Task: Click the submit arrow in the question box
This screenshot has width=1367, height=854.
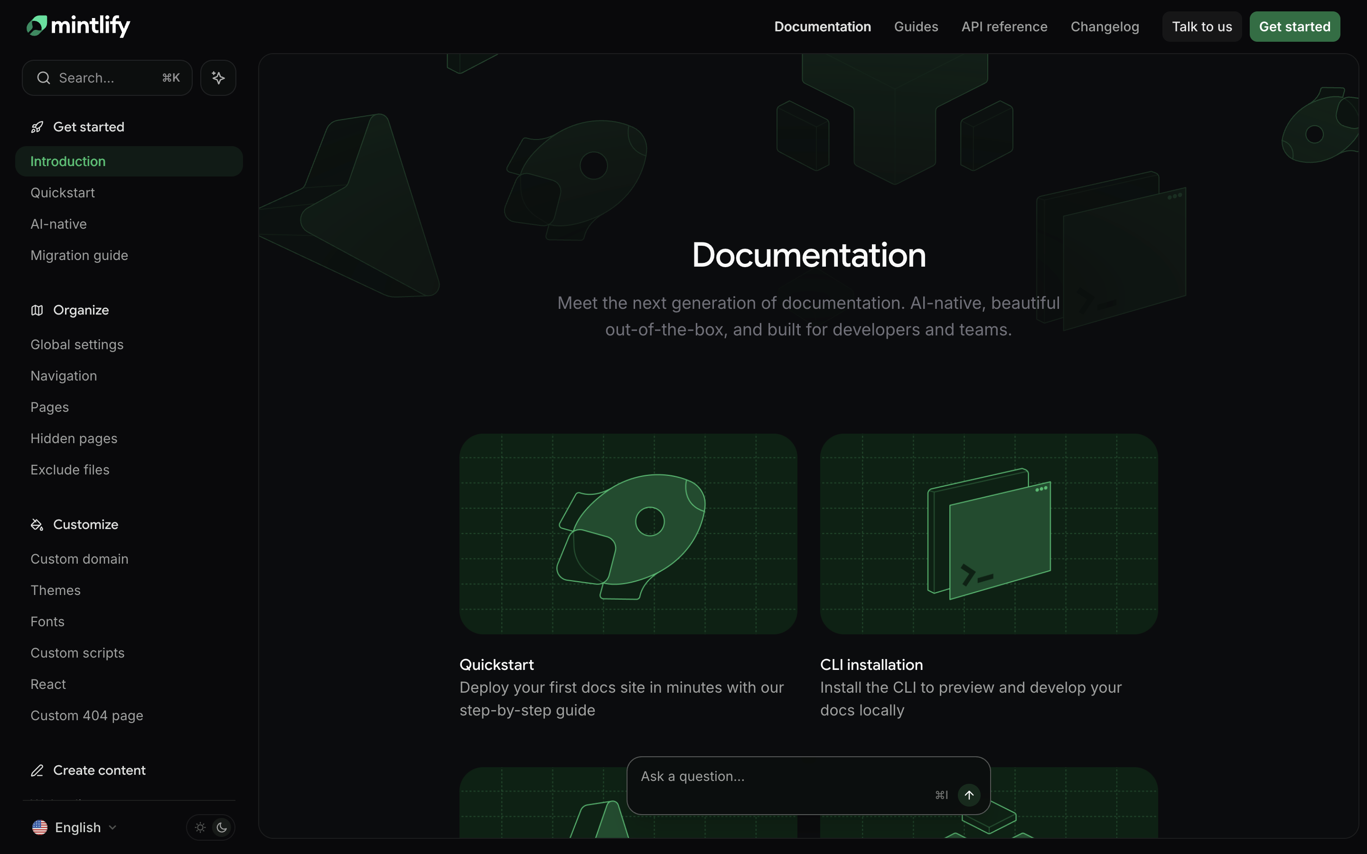Action: click(x=969, y=794)
